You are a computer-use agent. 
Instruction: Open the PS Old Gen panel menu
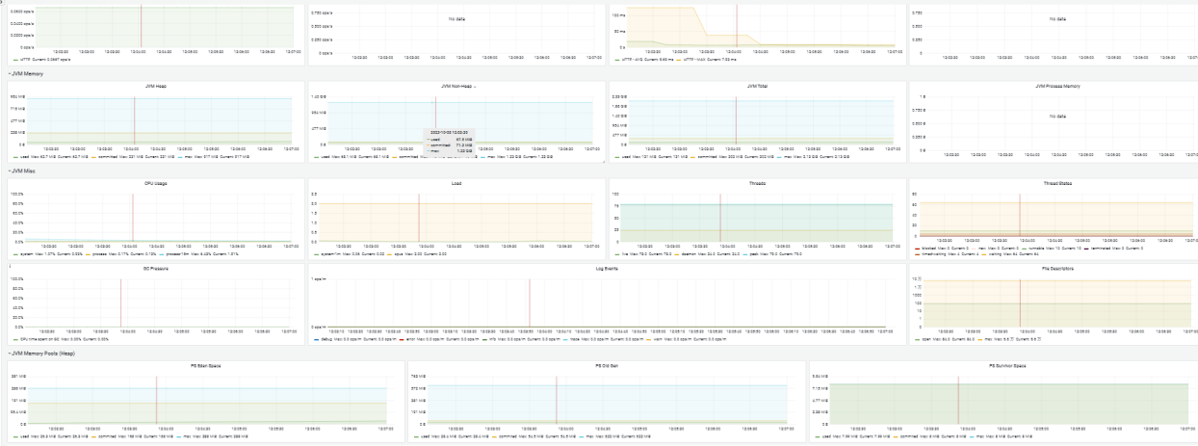[x=607, y=367]
